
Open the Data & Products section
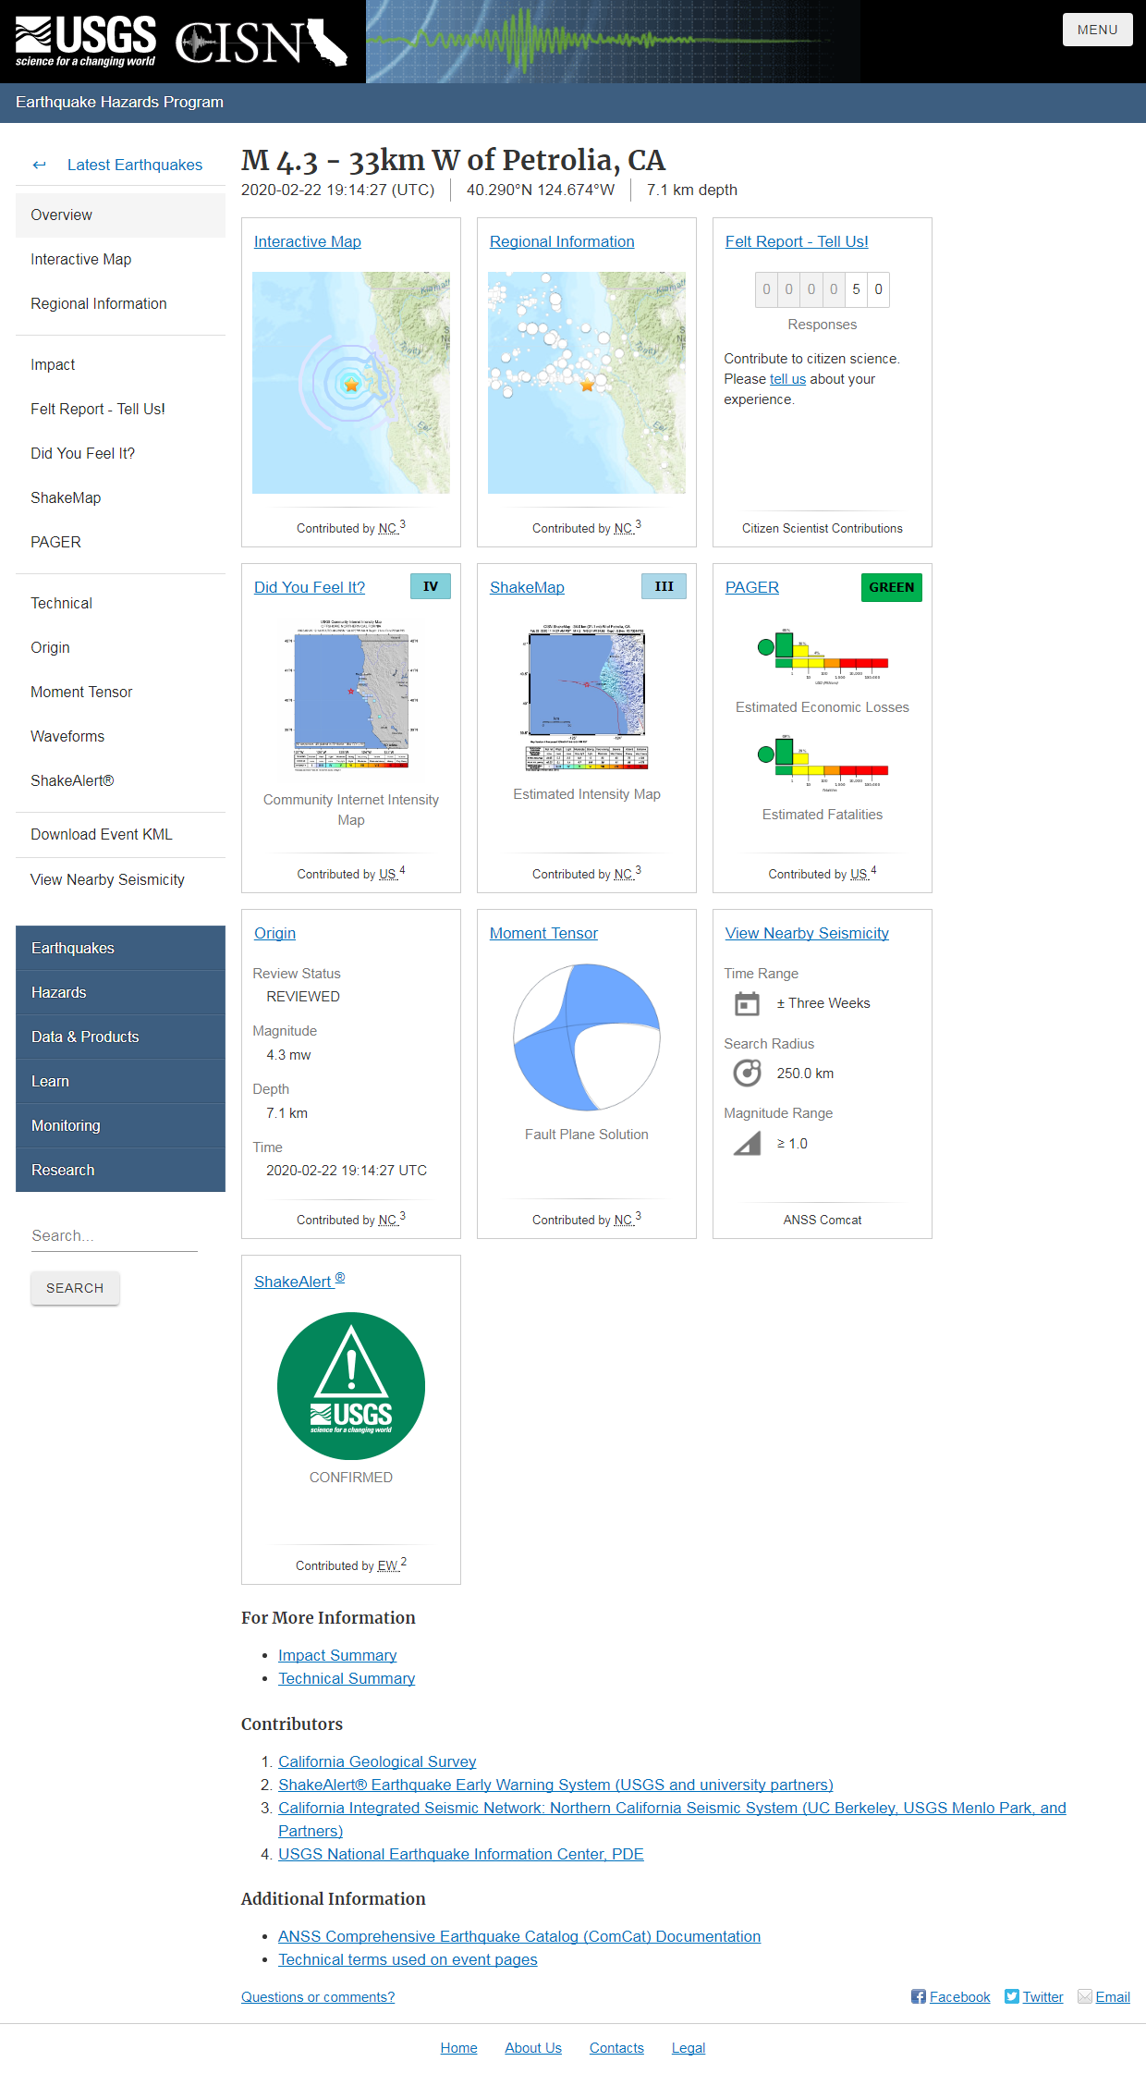pyautogui.click(x=120, y=1037)
